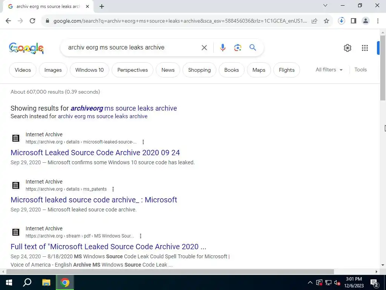Close the Google search tab
386x290 pixels.
tap(87, 6)
